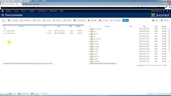Image resolution: width=171 pixels, height=96 pixels.
Task: Expand the Menus dropdown menu
Action: [24, 11]
